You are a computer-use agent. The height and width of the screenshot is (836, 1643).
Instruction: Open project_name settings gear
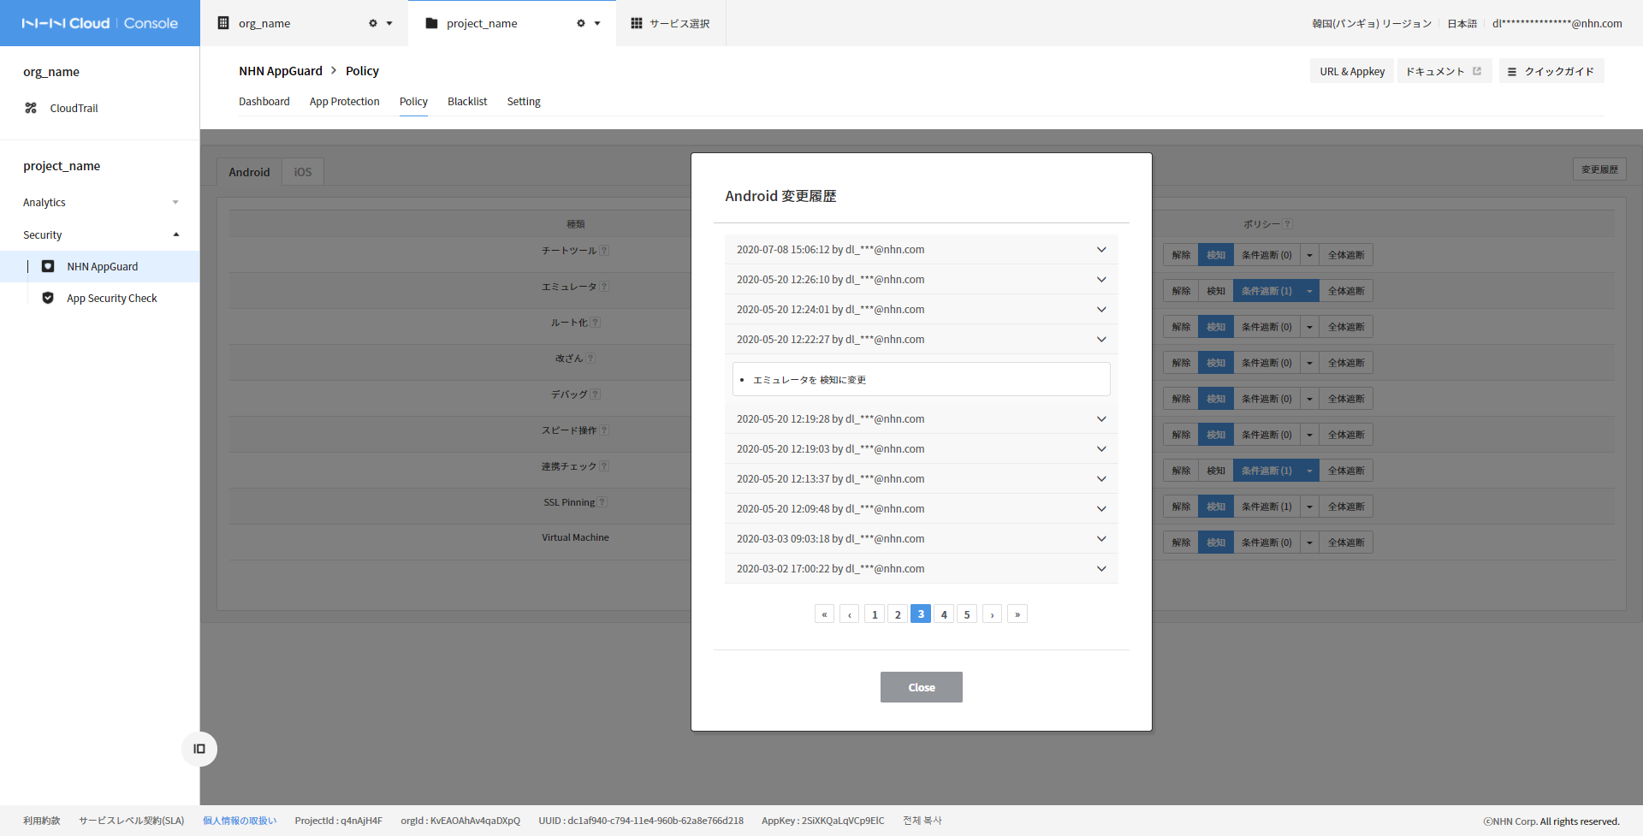tap(581, 23)
